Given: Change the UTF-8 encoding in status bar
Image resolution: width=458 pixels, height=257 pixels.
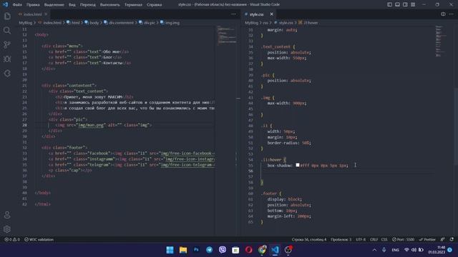Looking at the screenshot, I should [x=361, y=240].
